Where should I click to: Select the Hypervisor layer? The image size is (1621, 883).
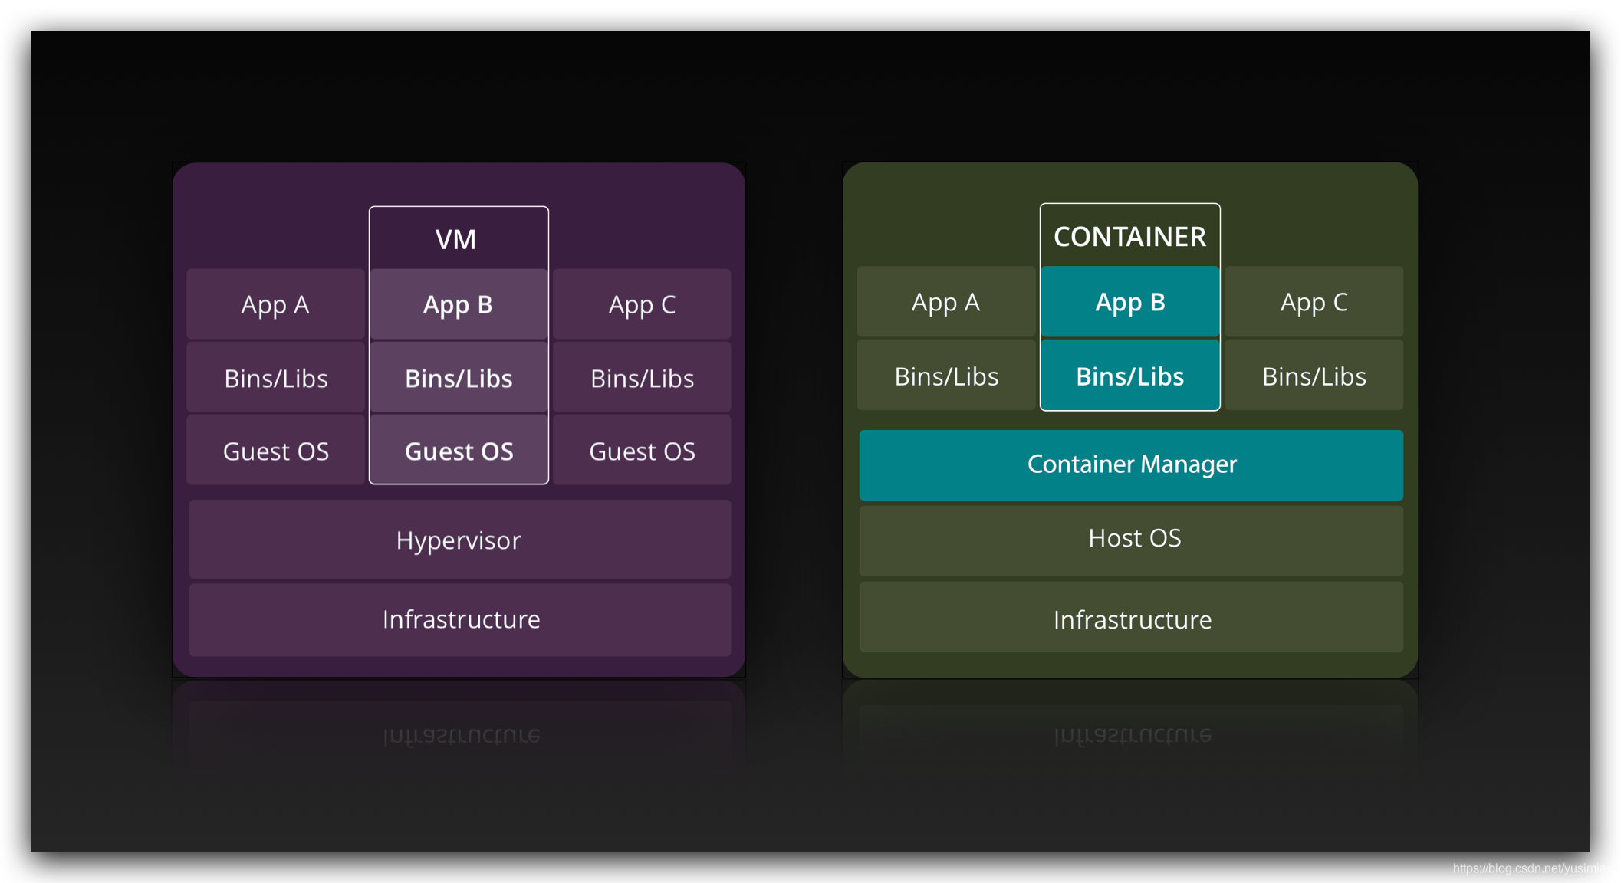(x=460, y=540)
